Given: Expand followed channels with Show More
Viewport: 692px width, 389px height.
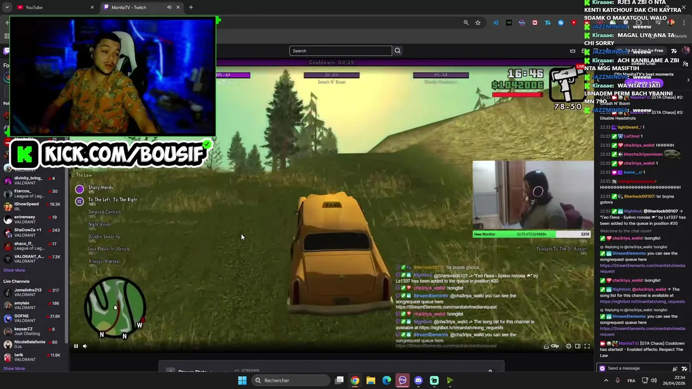Looking at the screenshot, I should (x=14, y=270).
